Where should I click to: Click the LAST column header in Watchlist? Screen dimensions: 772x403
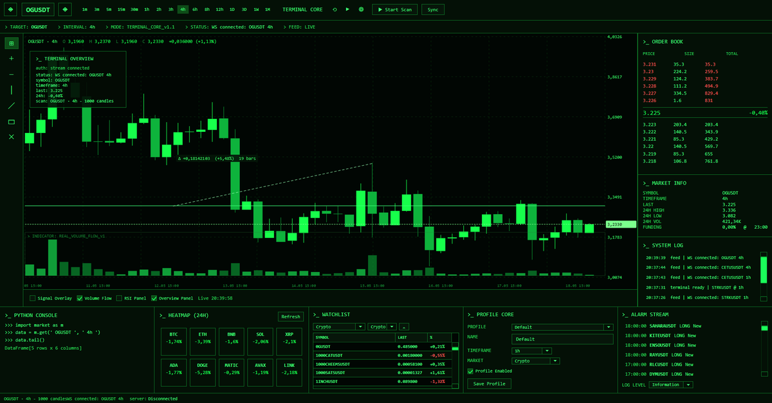411,337
